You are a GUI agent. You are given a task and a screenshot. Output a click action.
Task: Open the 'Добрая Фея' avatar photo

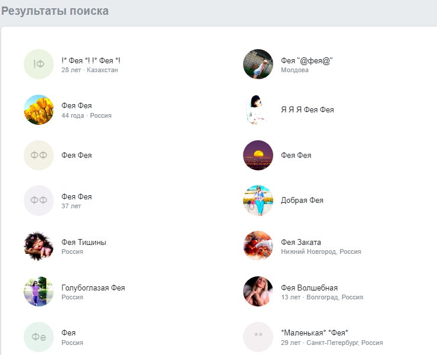pos(258,201)
